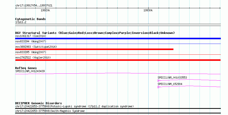Open the SPECC1|NM_001033553 transcript label
This screenshot has width=228, height=115.
172,78
